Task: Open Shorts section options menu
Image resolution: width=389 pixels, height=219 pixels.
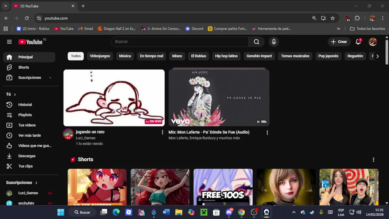Action: tap(374, 160)
